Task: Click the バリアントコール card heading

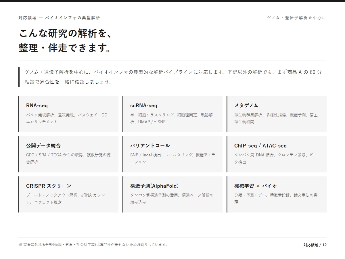Action: [x=150, y=146]
